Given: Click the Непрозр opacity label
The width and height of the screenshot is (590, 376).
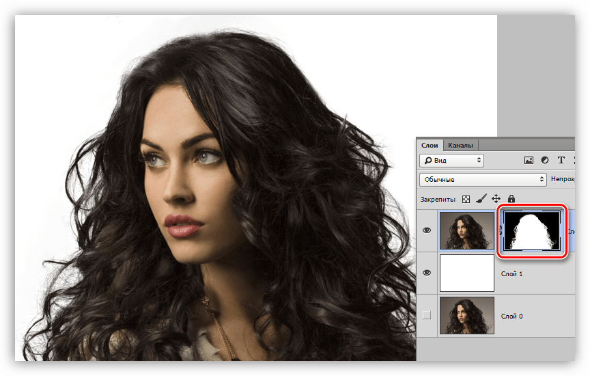Looking at the screenshot, I should pyautogui.click(x=563, y=179).
